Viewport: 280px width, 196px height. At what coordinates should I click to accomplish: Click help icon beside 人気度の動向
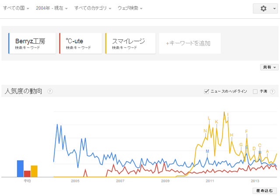[x=50, y=91]
